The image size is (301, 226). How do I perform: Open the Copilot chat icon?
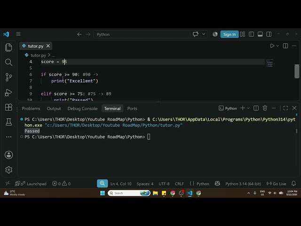point(196,34)
